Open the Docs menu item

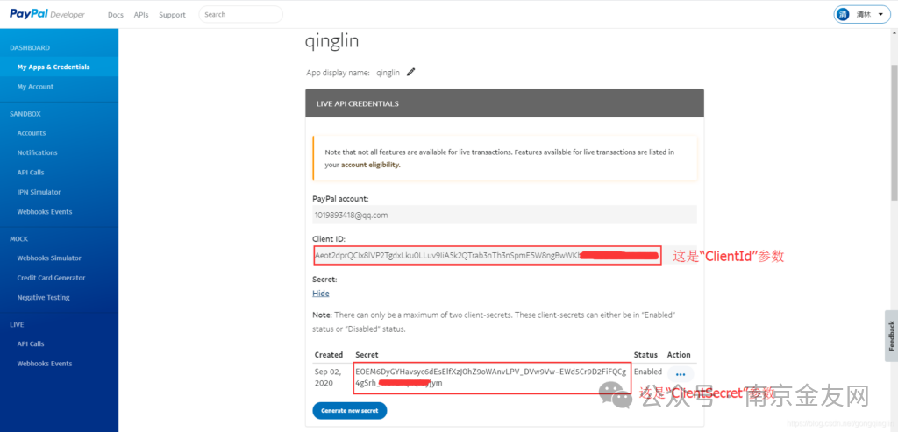tap(115, 15)
